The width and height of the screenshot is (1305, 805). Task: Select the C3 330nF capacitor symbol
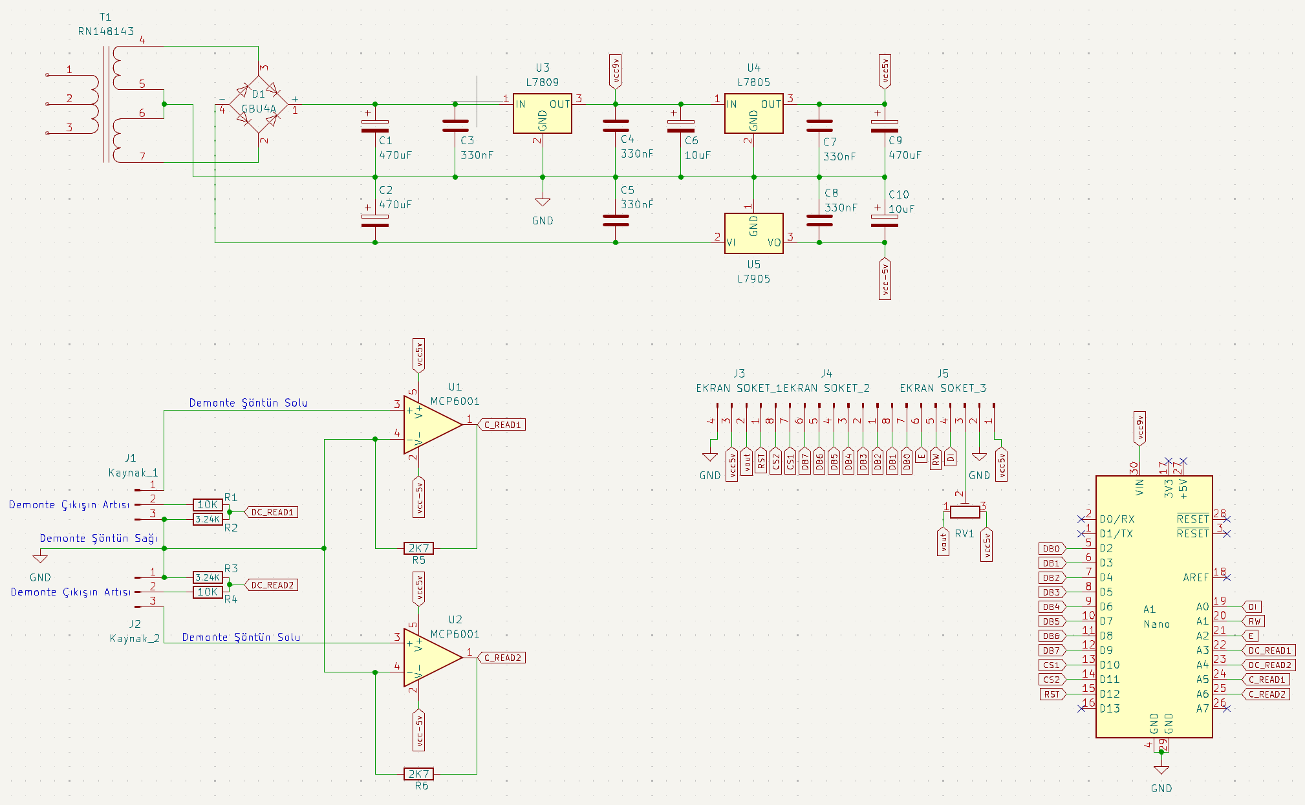point(455,125)
